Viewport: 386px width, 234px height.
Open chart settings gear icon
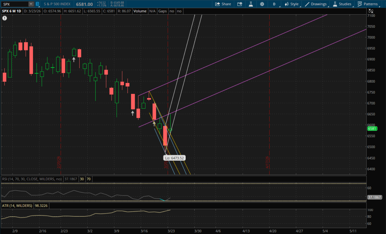tap(262, 4)
